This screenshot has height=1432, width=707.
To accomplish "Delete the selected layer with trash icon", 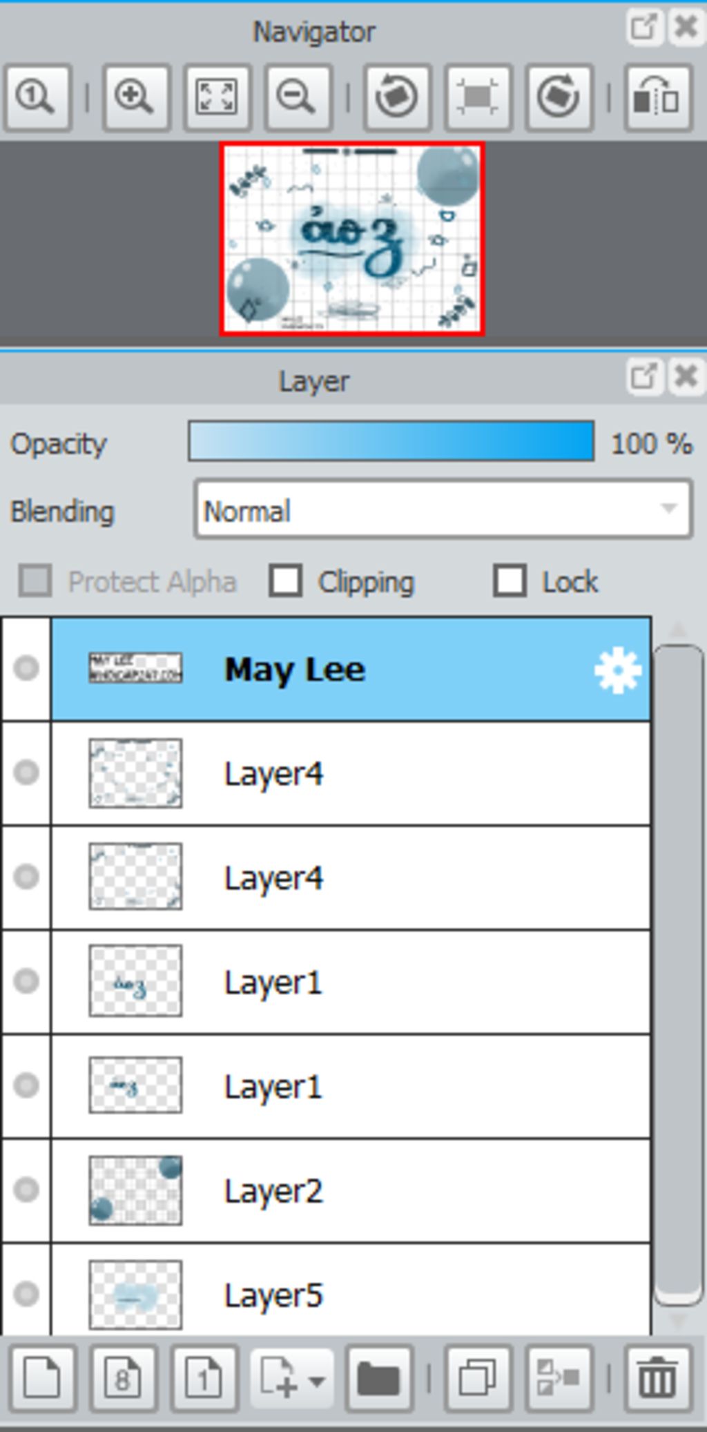I will click(658, 1378).
